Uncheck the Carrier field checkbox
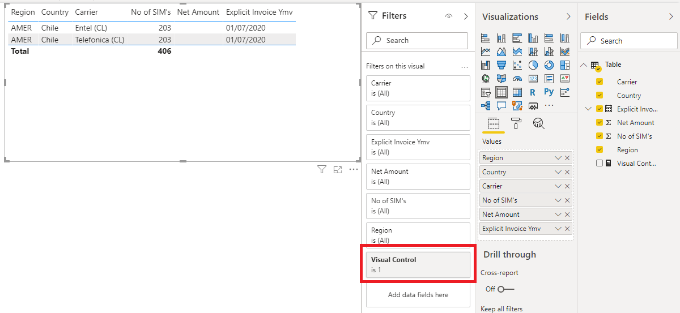This screenshot has height=313, width=680. (x=600, y=82)
